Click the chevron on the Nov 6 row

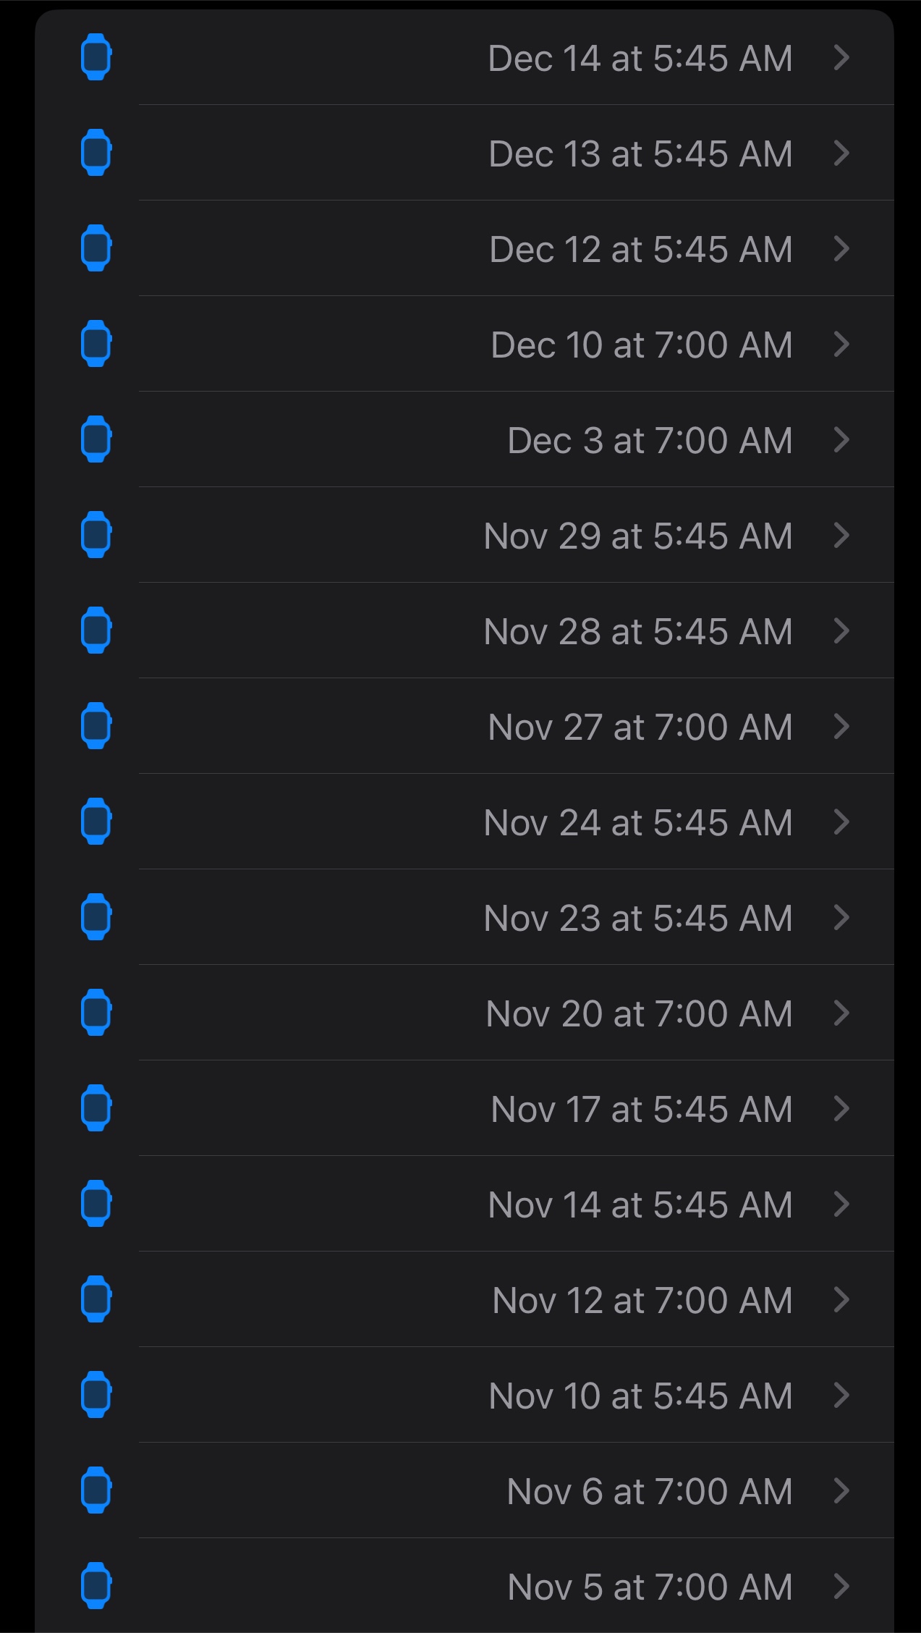click(841, 1490)
